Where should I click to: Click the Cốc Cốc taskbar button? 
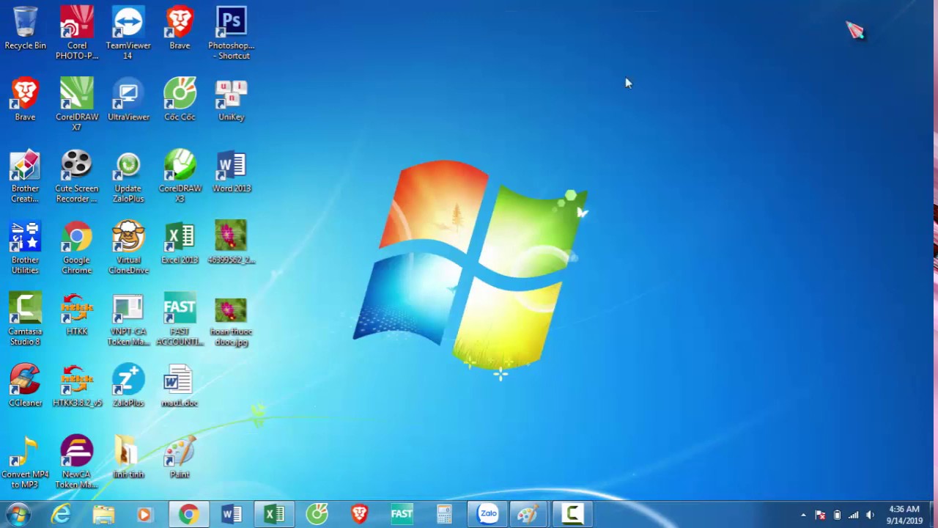click(317, 515)
